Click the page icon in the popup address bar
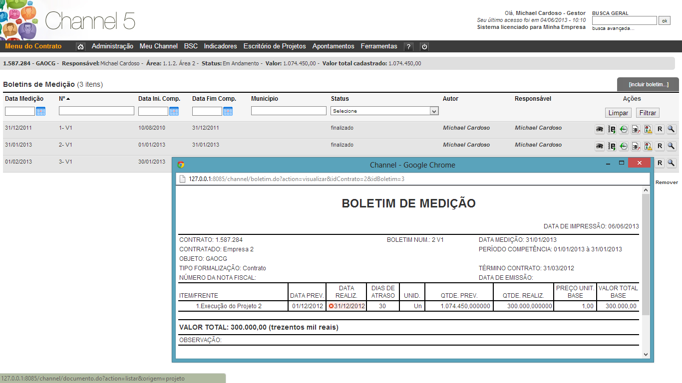The height and width of the screenshot is (383, 682). [182, 179]
